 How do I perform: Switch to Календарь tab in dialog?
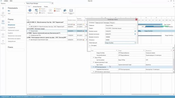coord(106,23)
